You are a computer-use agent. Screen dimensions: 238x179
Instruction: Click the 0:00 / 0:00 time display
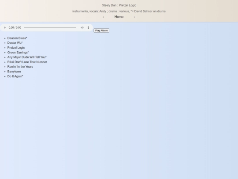[x=15, y=27]
